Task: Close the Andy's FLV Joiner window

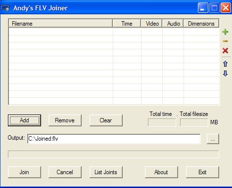Action: point(226,8)
